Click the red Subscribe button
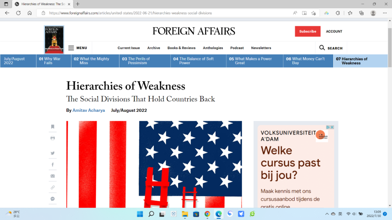 pos(307,31)
